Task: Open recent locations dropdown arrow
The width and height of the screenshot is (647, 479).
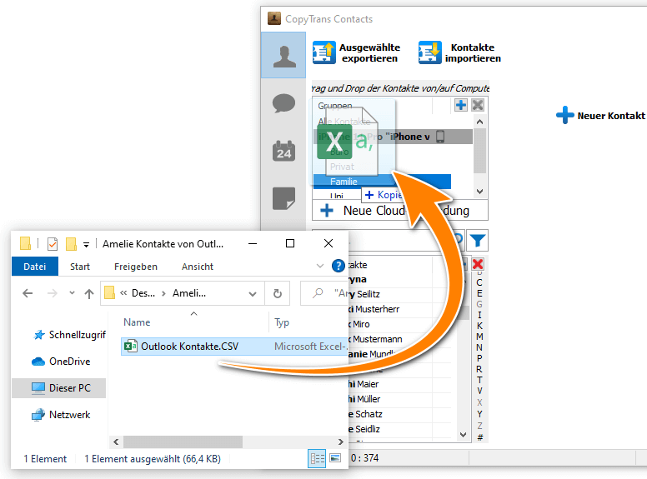Action: click(72, 293)
